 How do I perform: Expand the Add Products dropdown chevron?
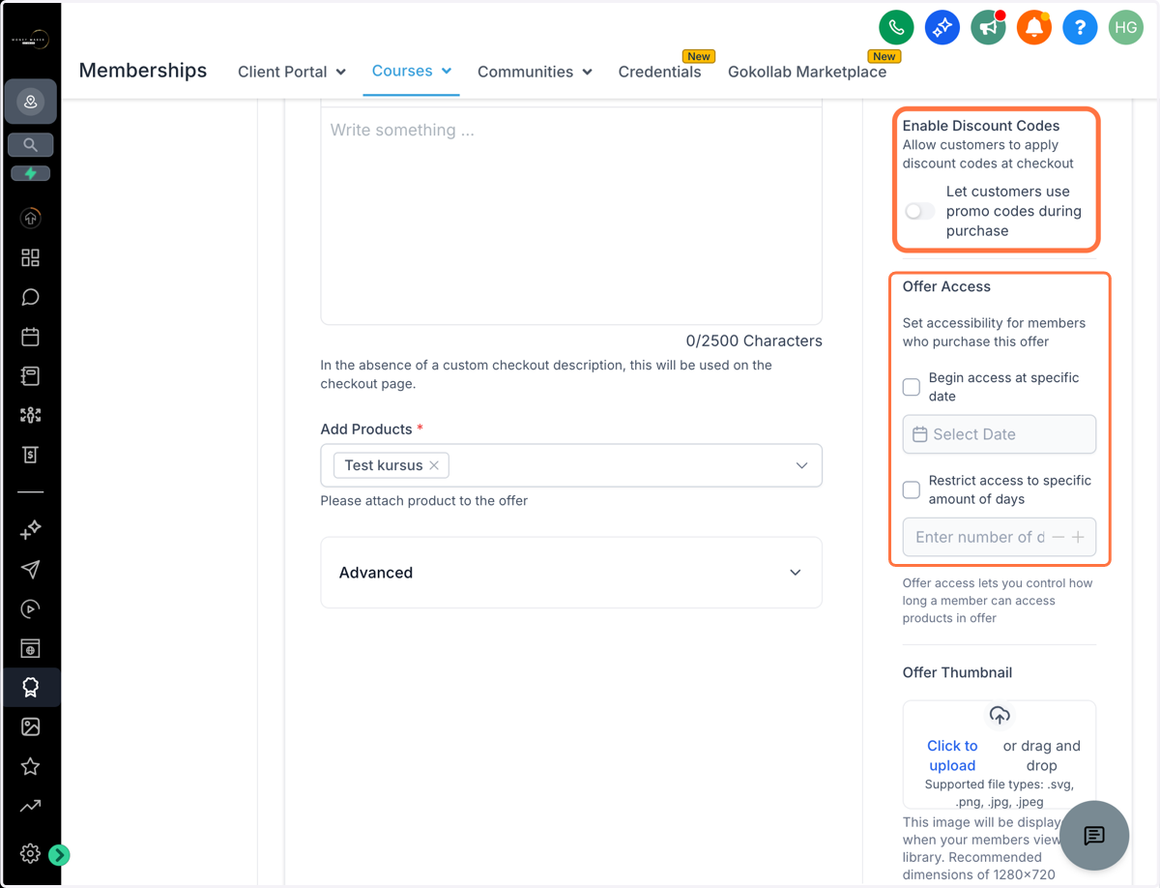(x=801, y=465)
